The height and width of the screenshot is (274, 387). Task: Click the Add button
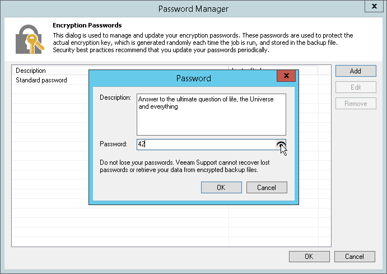pyautogui.click(x=355, y=71)
